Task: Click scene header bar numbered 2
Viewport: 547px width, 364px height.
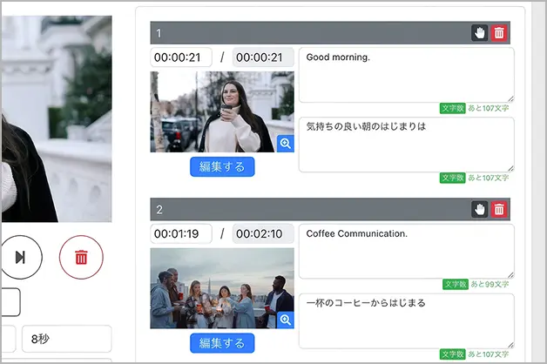Action: 330,210
